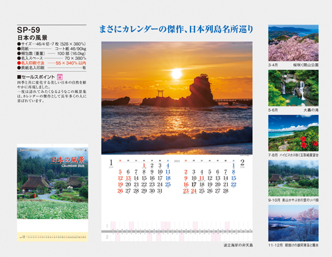Click the 梱包数（重量） specification line
This screenshot has height=257, width=332.
(x=52, y=53)
